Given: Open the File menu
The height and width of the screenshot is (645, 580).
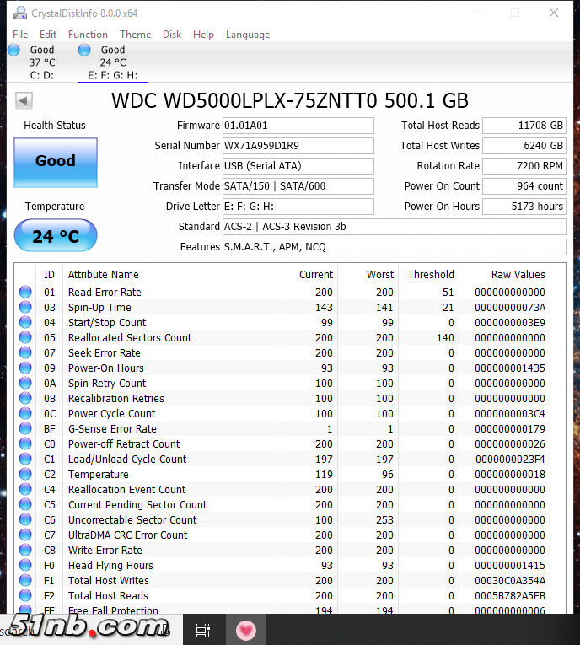Looking at the screenshot, I should coord(20,35).
